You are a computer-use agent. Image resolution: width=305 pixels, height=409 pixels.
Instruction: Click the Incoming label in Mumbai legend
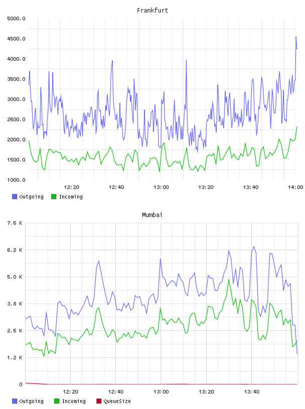pyautogui.click(x=74, y=401)
